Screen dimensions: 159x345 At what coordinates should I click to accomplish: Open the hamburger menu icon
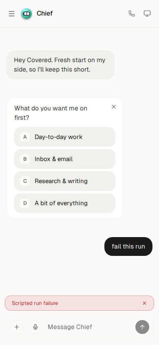12,13
